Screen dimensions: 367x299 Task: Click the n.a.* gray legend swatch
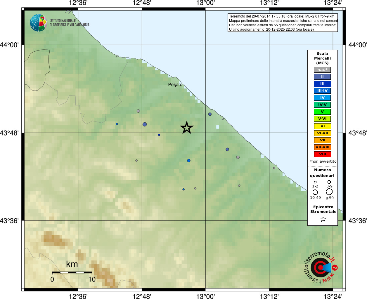(322, 70)
